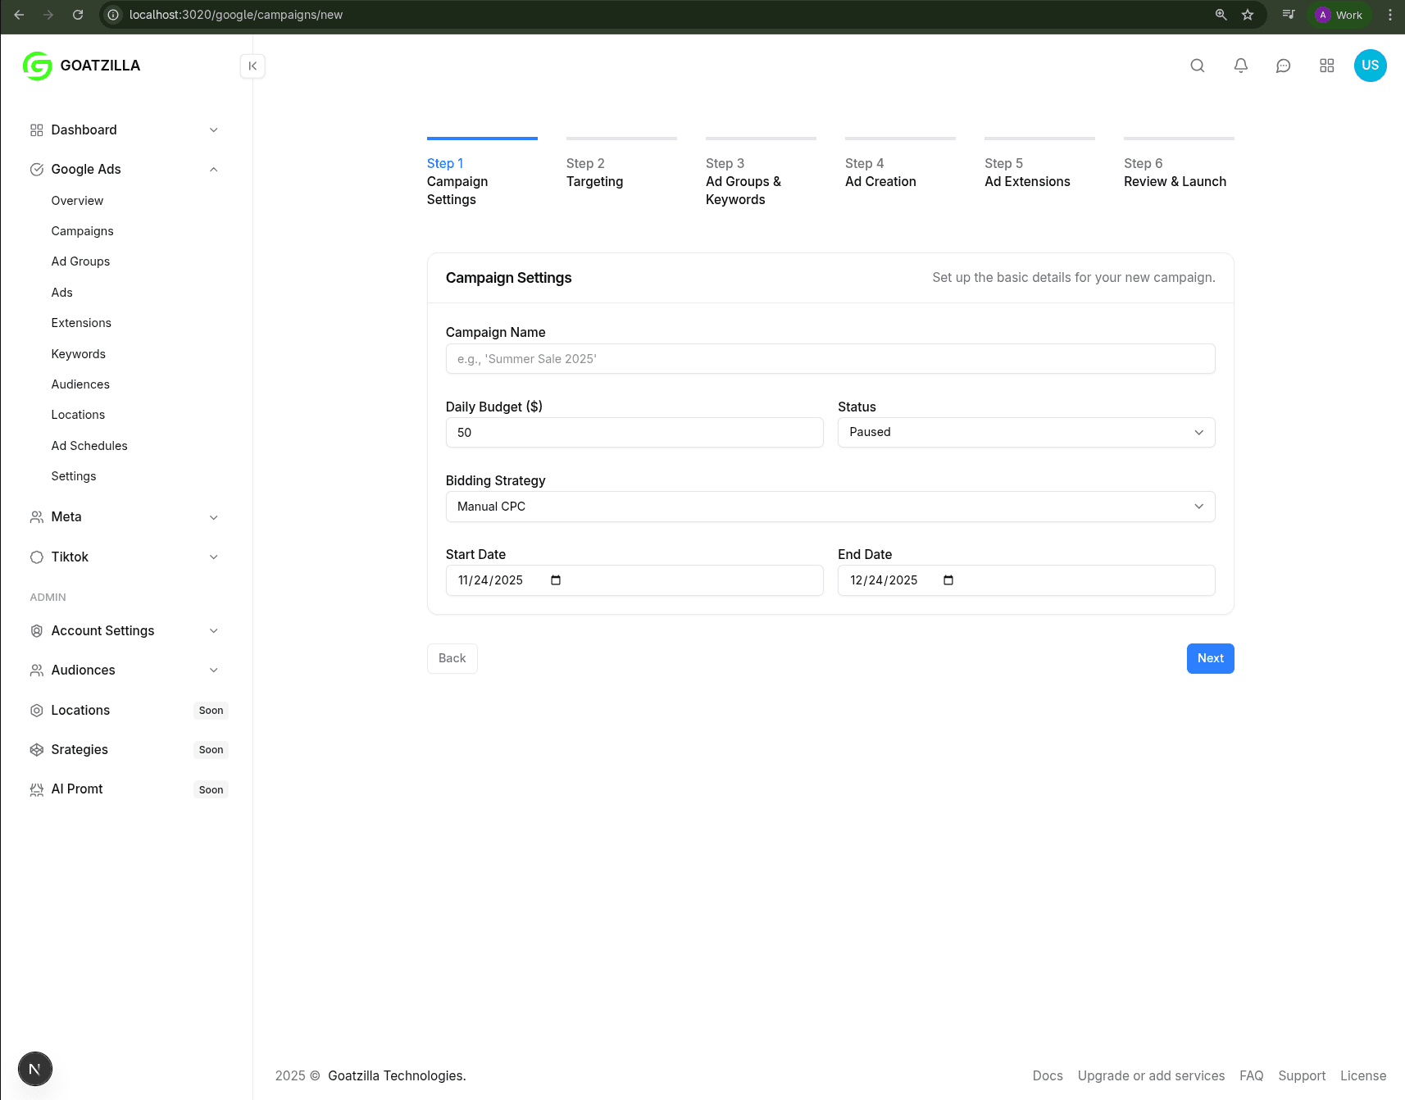Image resolution: width=1405 pixels, height=1100 pixels.
Task: Open the Bidding Strategy dropdown
Action: point(830,507)
